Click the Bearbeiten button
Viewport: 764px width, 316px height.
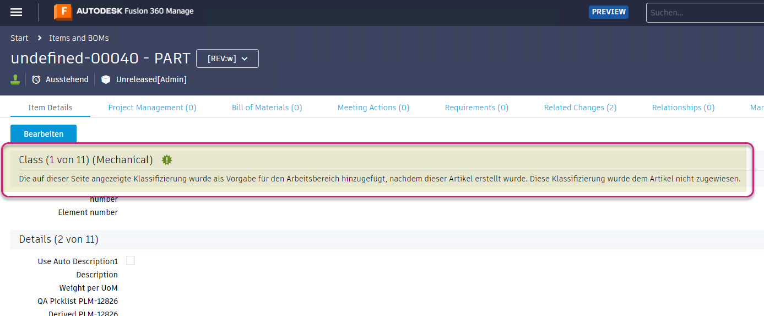[x=44, y=134]
